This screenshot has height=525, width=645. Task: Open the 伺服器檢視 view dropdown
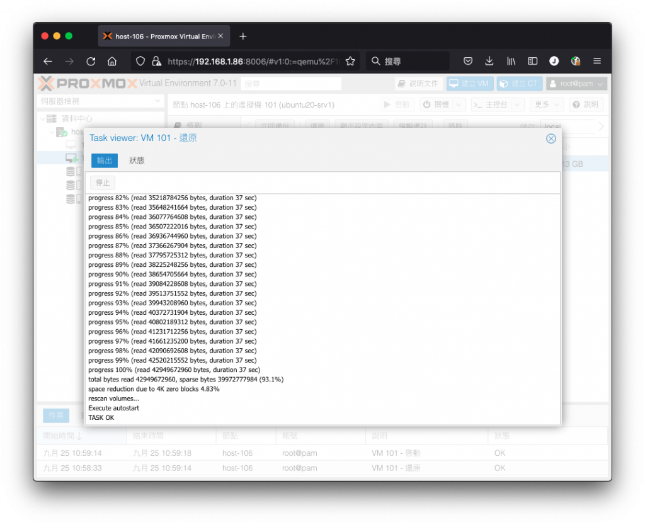[x=100, y=101]
